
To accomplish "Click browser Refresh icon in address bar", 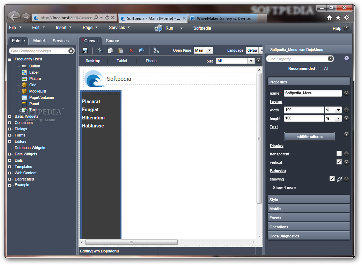I will [107, 17].
